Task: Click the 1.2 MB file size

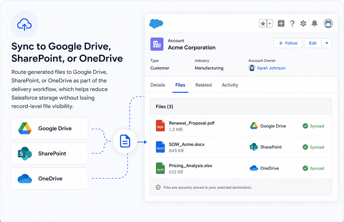Action: click(x=176, y=129)
